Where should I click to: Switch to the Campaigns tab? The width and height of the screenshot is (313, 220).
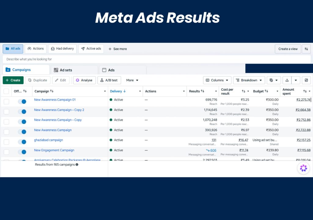click(x=26, y=70)
